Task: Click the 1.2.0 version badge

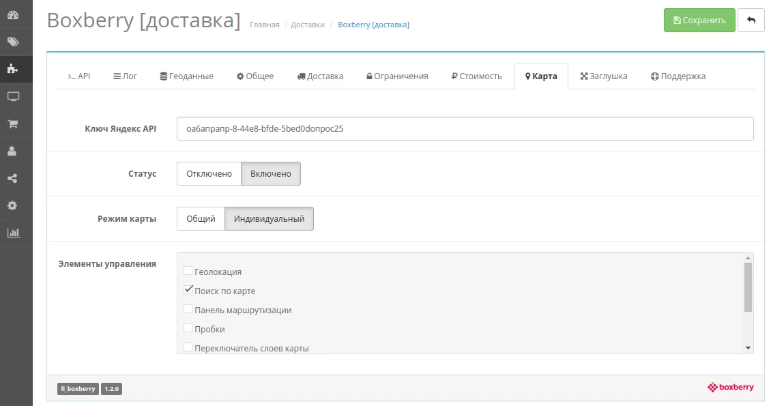Action: [112, 389]
